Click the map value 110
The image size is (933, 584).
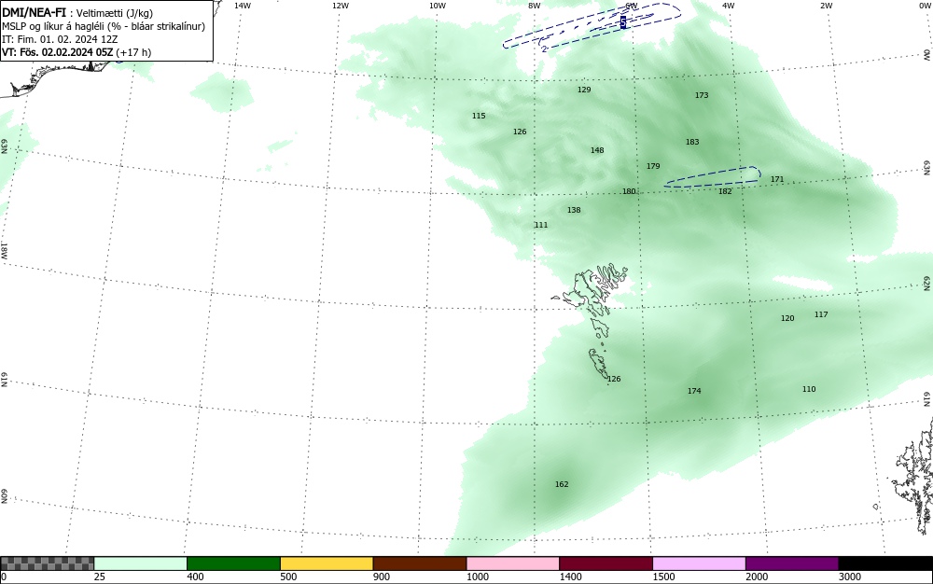point(809,390)
